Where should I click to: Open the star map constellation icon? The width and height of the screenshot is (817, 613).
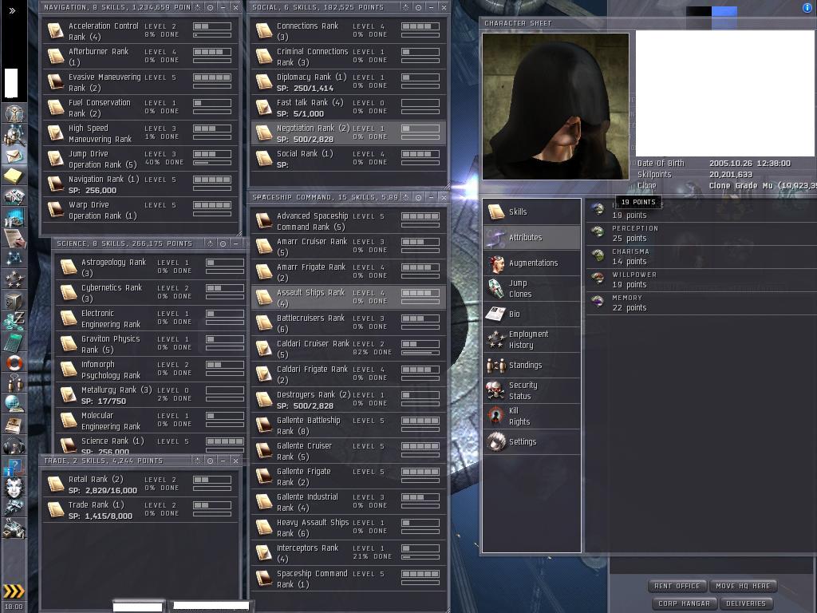click(14, 259)
